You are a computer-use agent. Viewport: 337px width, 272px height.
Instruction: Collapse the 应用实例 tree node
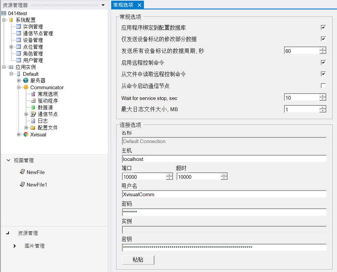click(x=4, y=67)
